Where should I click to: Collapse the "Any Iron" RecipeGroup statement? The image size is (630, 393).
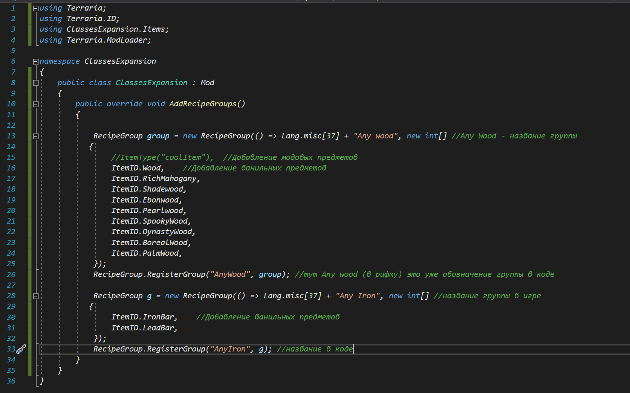36,296
